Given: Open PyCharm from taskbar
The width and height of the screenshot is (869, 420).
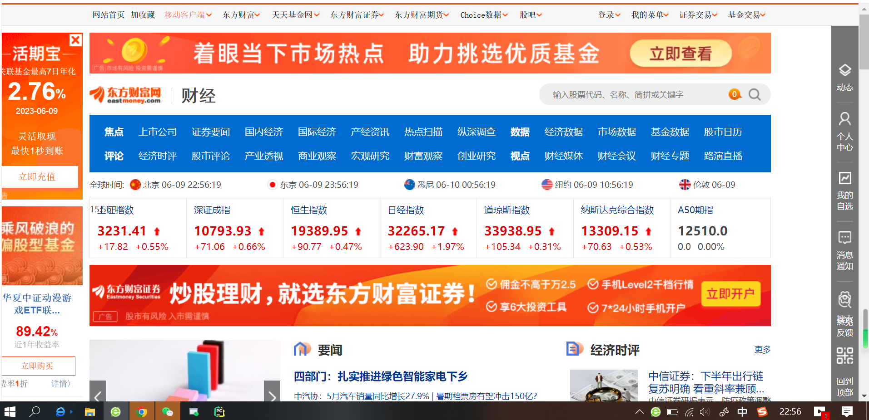Looking at the screenshot, I should pos(220,412).
